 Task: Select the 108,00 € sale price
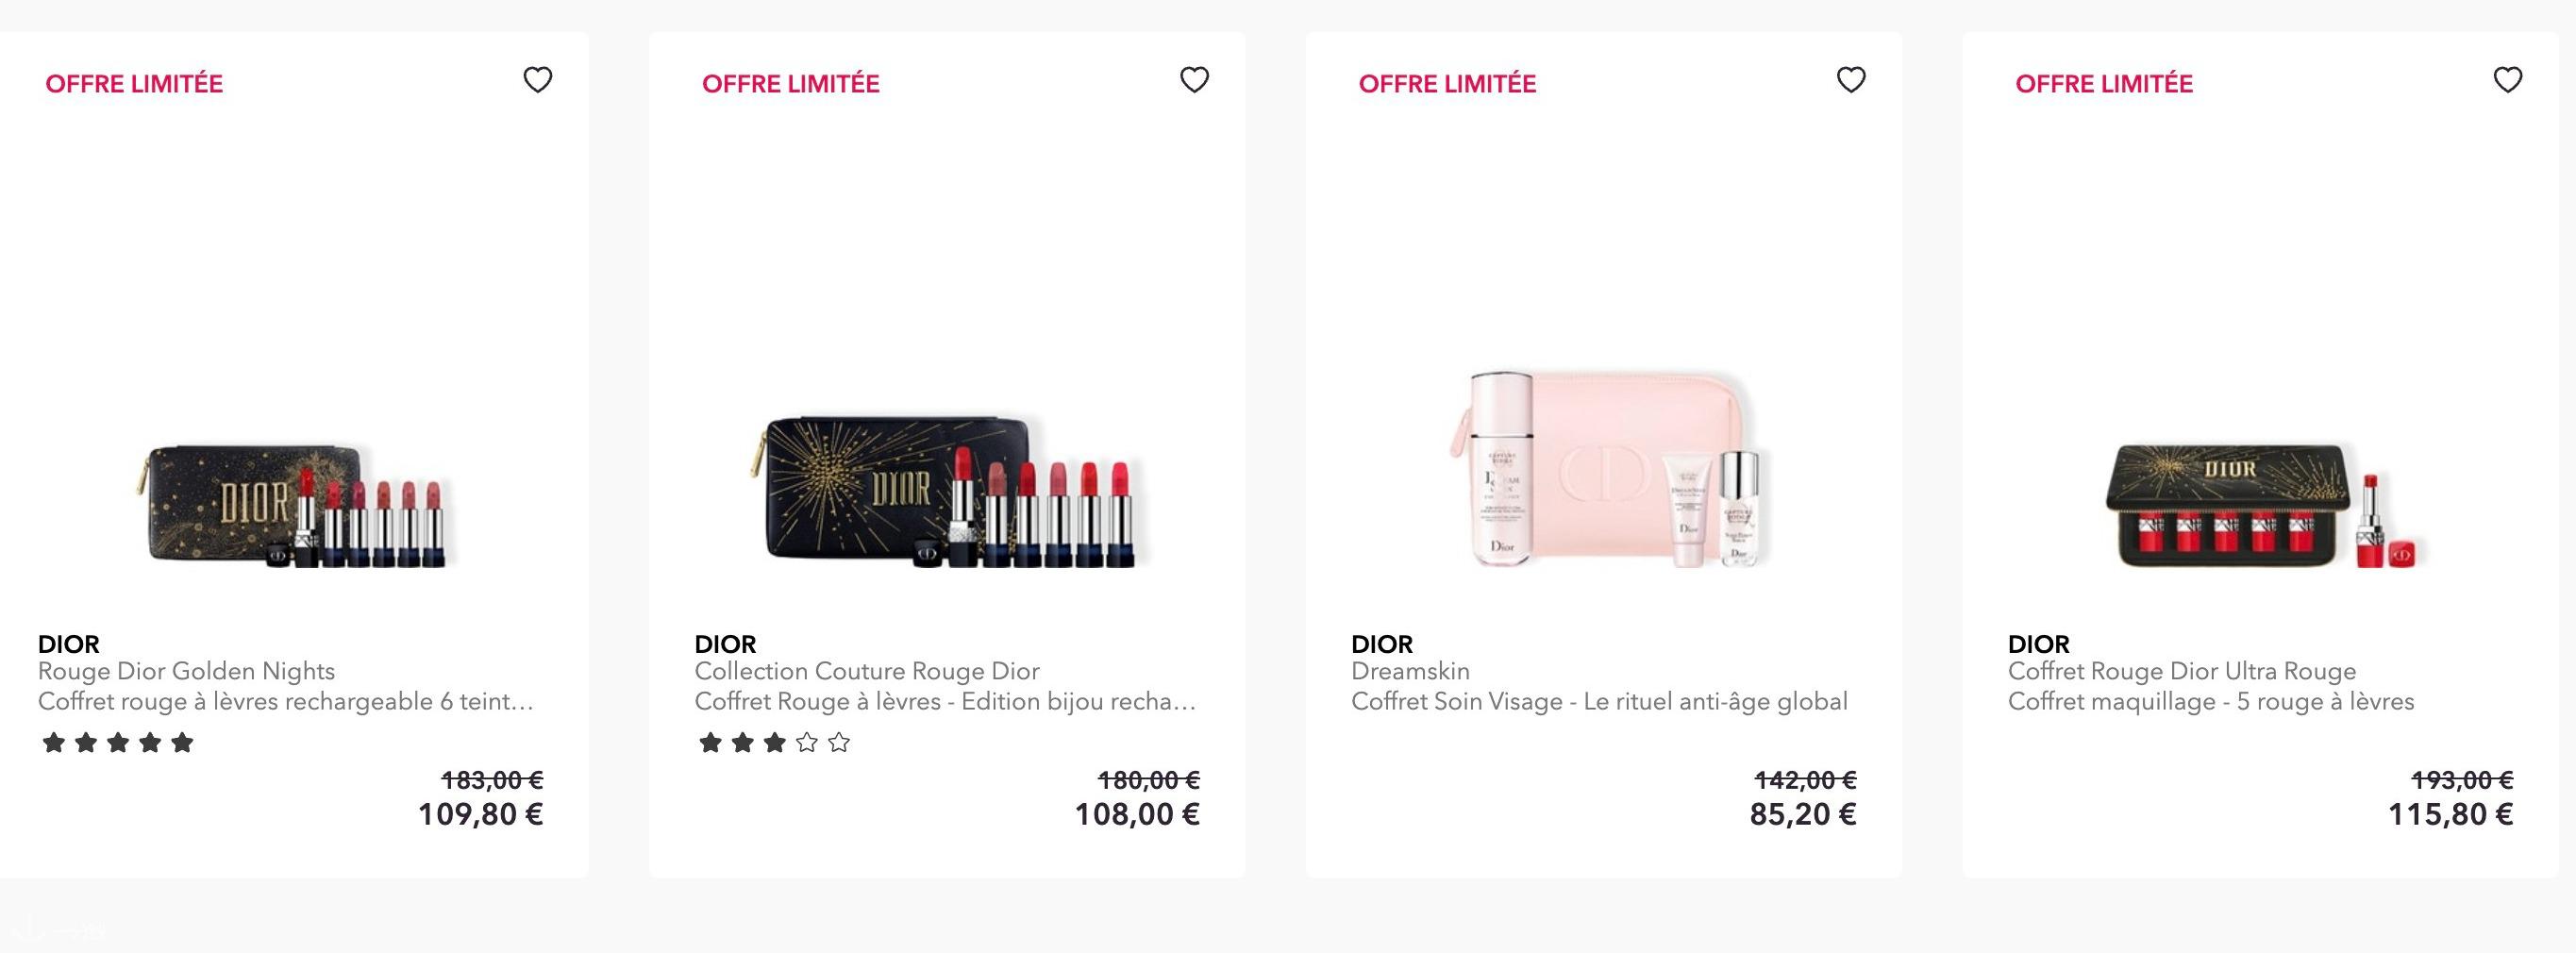point(1137,814)
